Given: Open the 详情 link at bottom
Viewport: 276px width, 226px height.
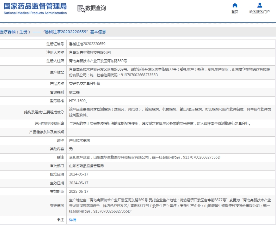Looking at the screenshot, I should coord(73,220).
